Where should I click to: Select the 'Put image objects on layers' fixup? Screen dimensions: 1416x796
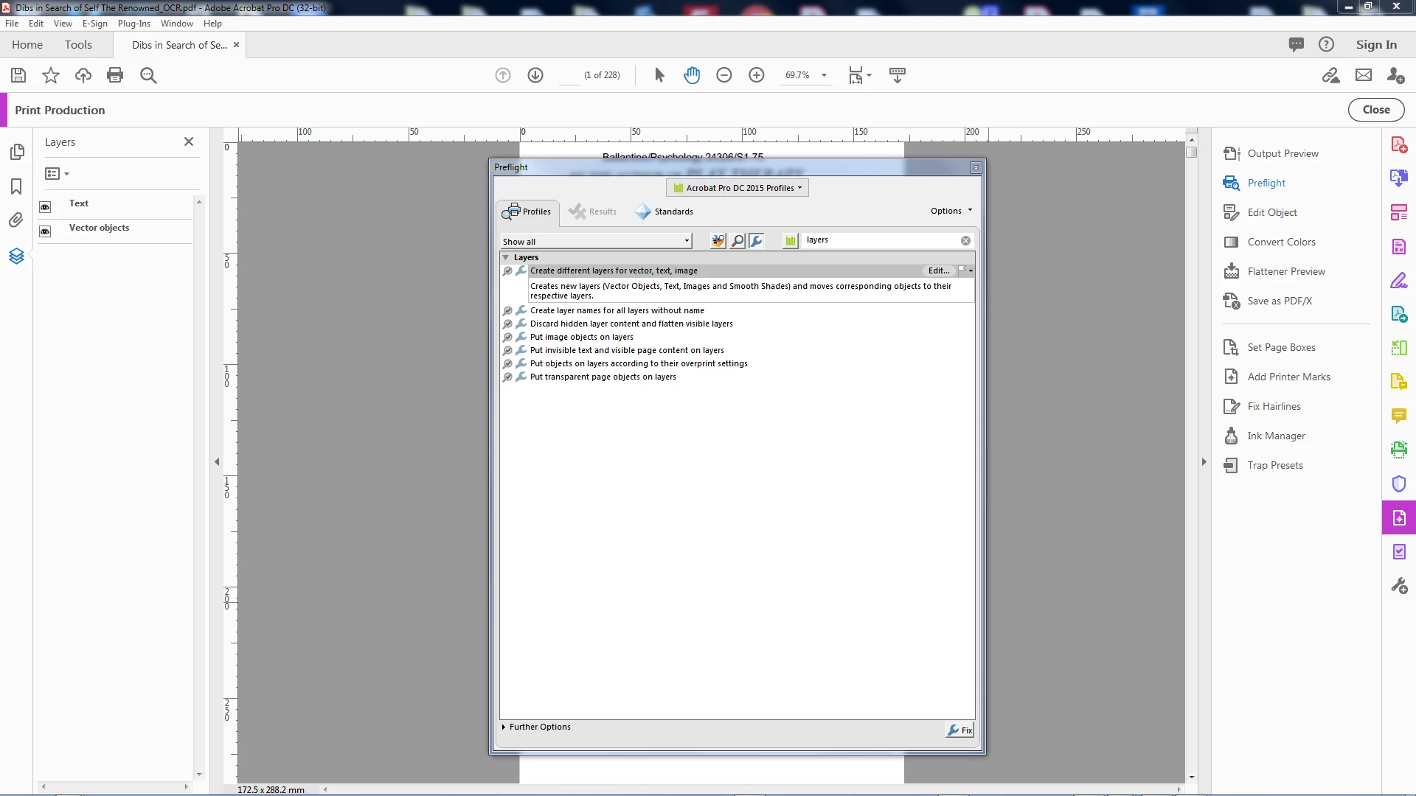581,337
